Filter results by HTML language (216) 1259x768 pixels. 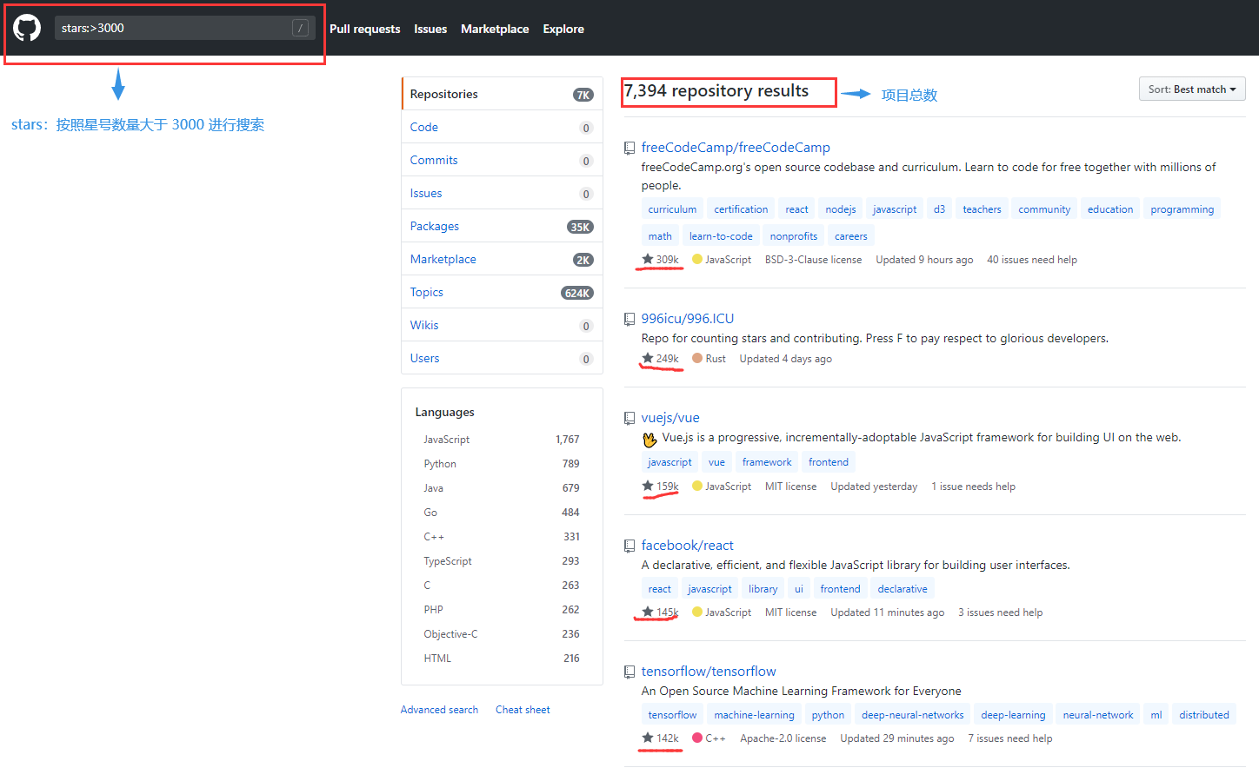[502, 659]
